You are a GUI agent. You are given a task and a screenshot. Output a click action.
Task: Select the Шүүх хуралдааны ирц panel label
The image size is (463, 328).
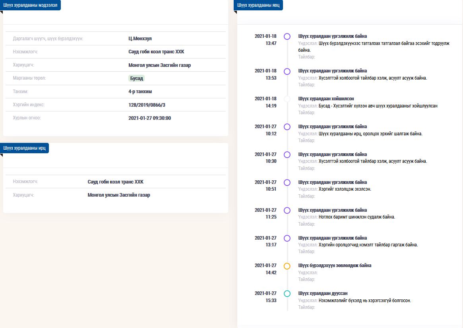24,148
